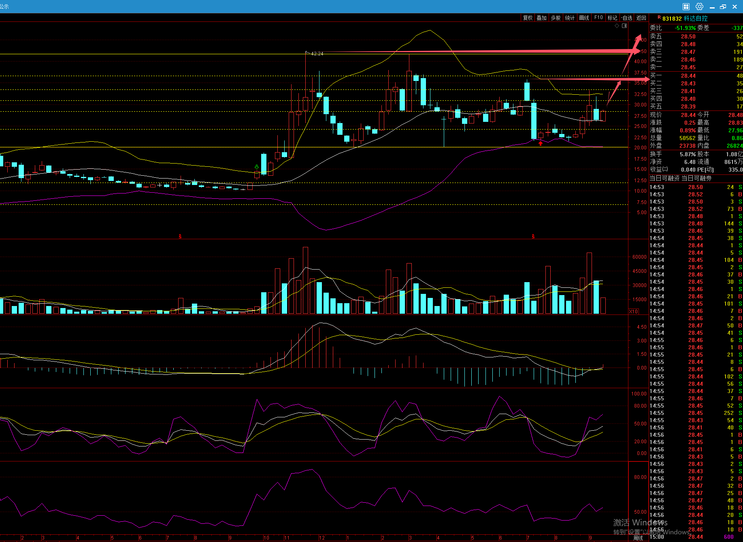
Task: Click the red R margin-trading badge
Action: [659, 17]
